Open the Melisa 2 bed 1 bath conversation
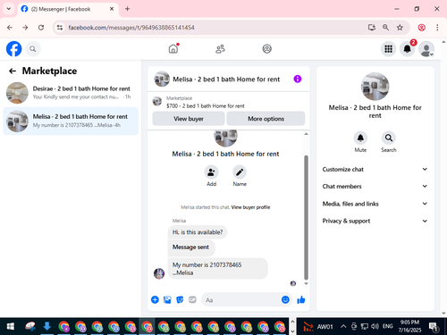 (71, 121)
